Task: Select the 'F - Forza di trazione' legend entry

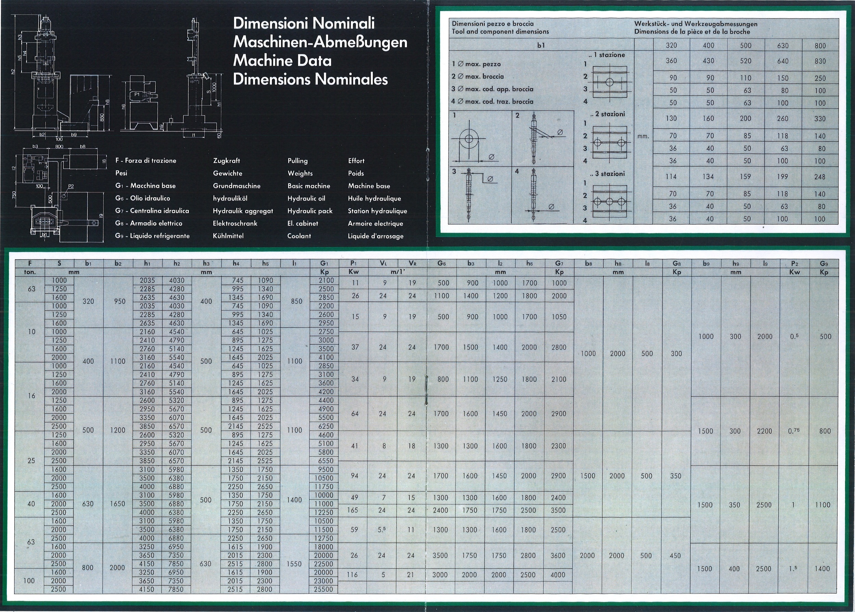Action: click(146, 160)
